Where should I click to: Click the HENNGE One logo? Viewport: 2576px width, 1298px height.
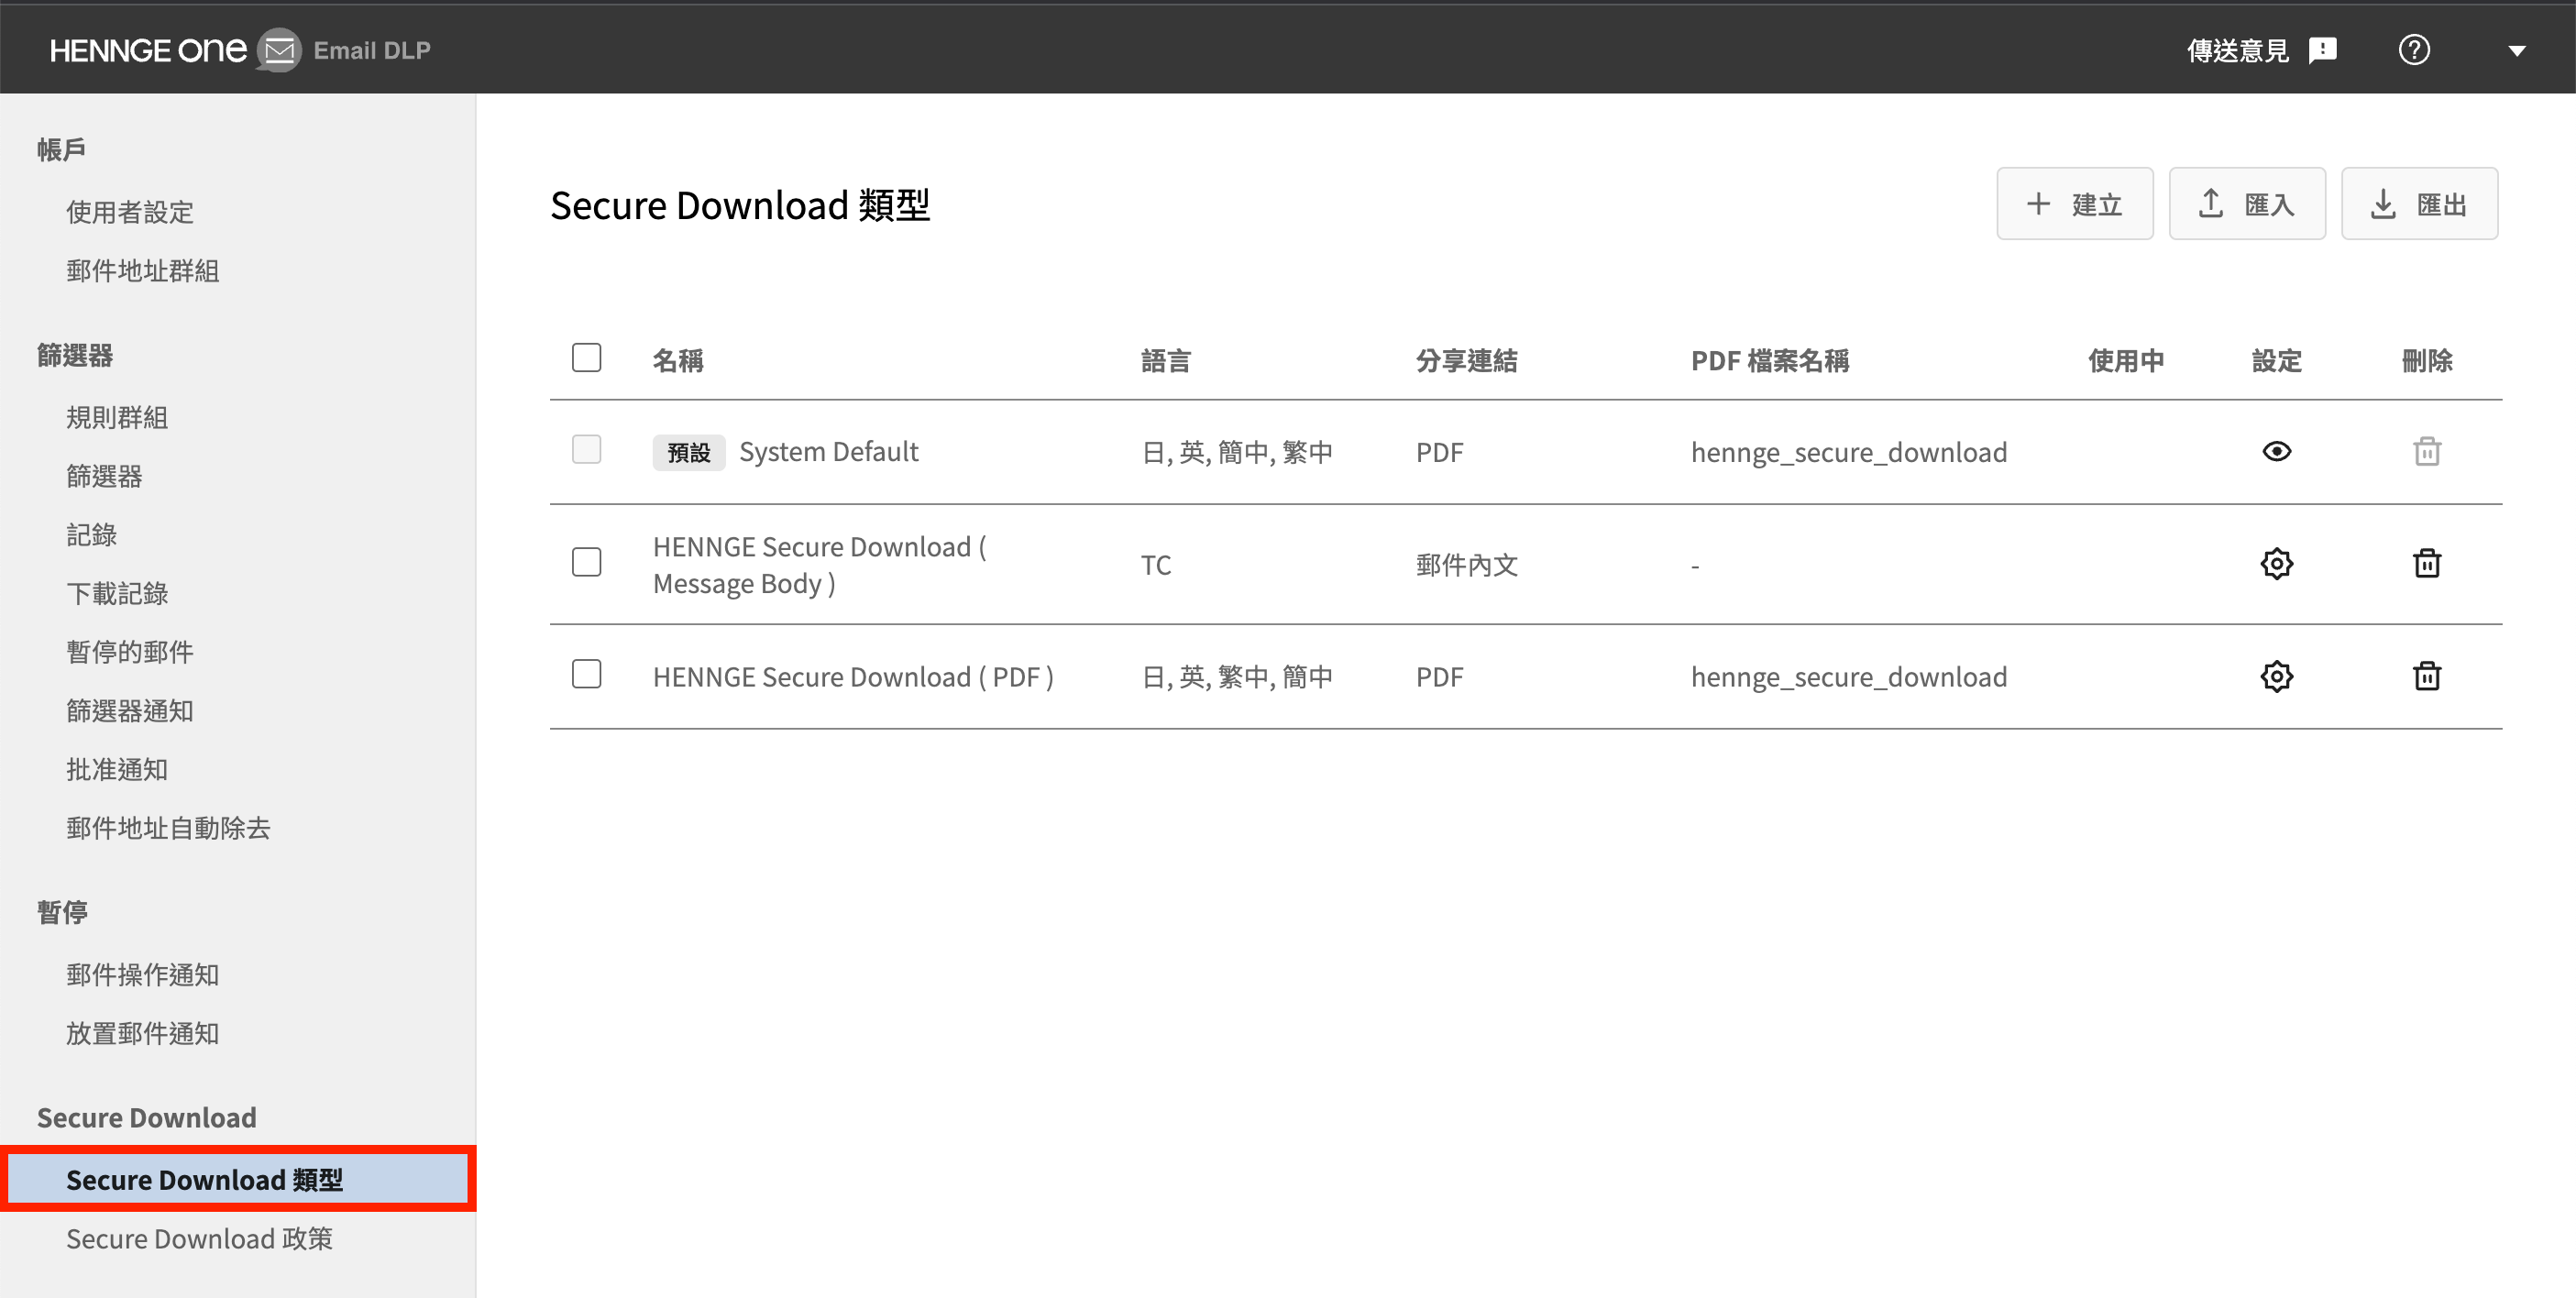(148, 50)
